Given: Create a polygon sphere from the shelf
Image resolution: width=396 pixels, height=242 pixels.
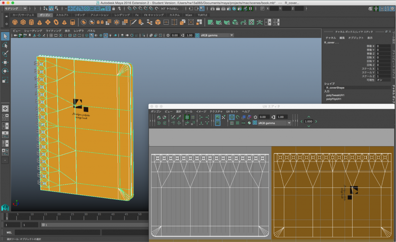Looking at the screenshot, I should [15, 22].
